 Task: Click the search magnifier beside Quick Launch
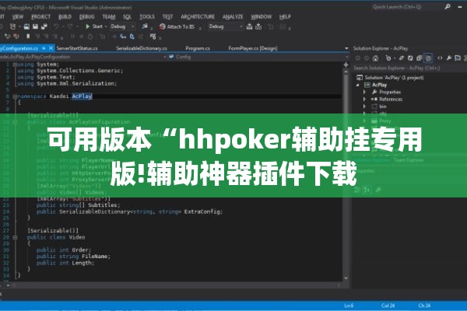448,6
